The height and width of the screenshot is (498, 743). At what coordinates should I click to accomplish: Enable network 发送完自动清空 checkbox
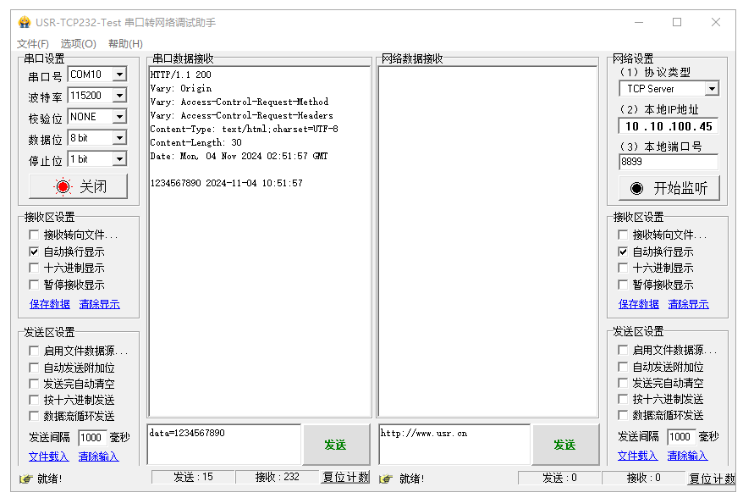[623, 383]
